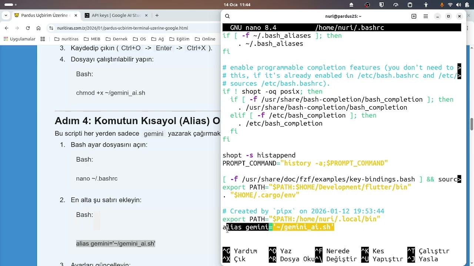Close the Pardus Uçbirim tab
474x266 pixels.
[76, 16]
